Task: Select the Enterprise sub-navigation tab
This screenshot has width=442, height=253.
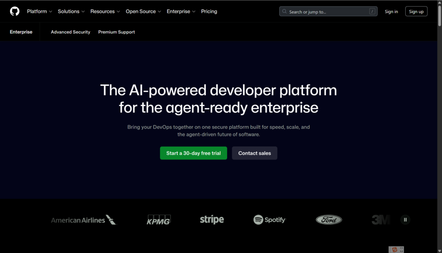Action: point(21,32)
